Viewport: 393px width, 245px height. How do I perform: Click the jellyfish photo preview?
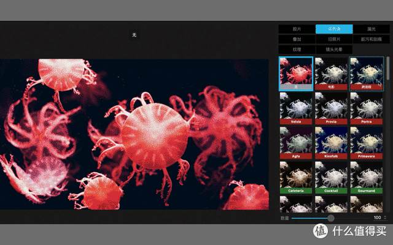pos(134,134)
